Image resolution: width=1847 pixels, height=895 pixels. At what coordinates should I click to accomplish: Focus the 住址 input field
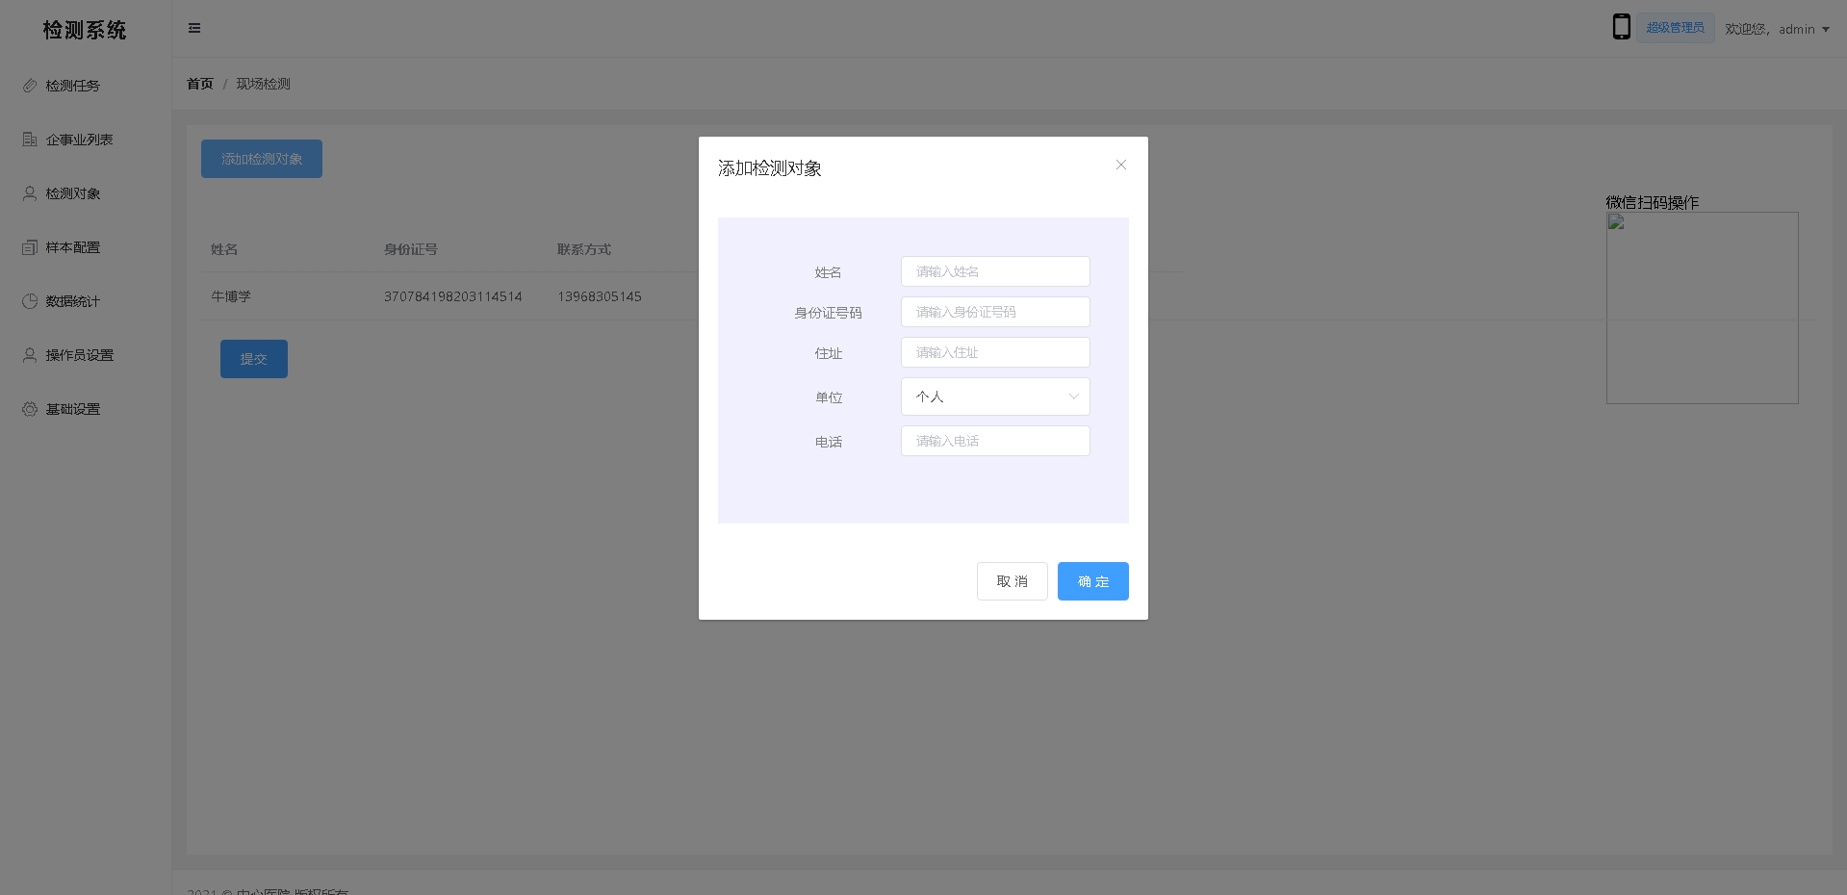995,352
